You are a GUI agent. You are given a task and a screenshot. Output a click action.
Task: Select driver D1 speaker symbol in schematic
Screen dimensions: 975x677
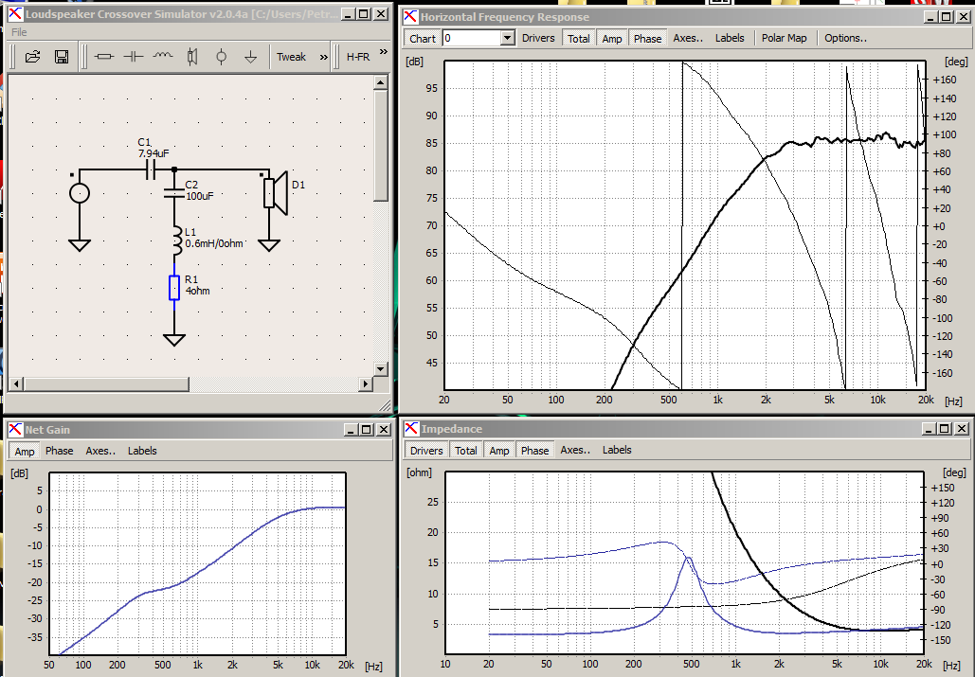coord(275,193)
